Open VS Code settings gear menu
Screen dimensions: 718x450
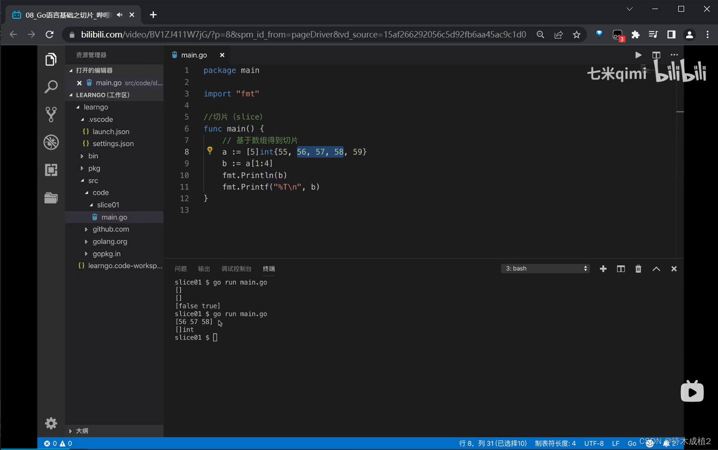point(51,423)
